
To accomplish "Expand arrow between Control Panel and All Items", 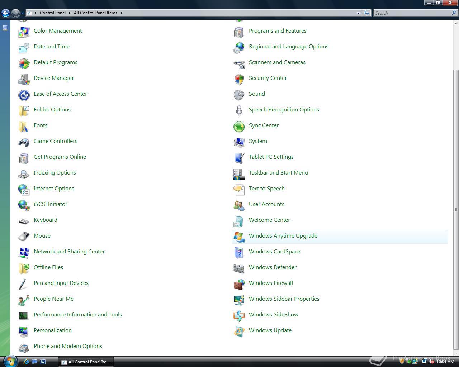I will (70, 13).
